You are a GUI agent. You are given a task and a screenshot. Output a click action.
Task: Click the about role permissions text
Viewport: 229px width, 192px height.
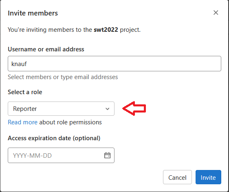point(70,122)
